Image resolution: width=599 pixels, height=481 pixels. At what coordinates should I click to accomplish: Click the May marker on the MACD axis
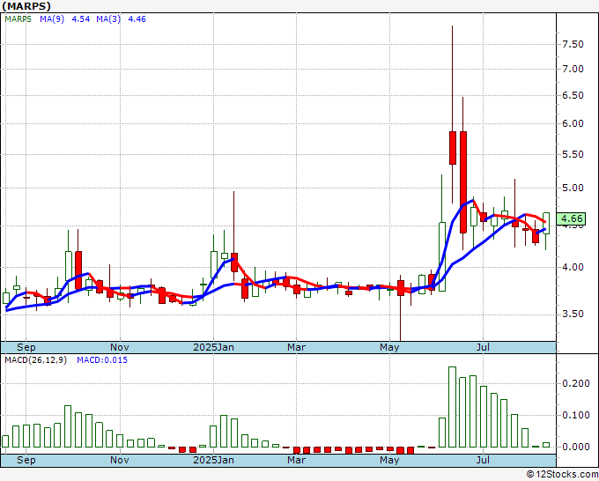(x=388, y=459)
